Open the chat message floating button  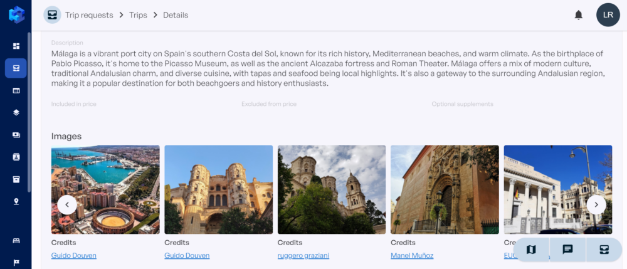567,250
